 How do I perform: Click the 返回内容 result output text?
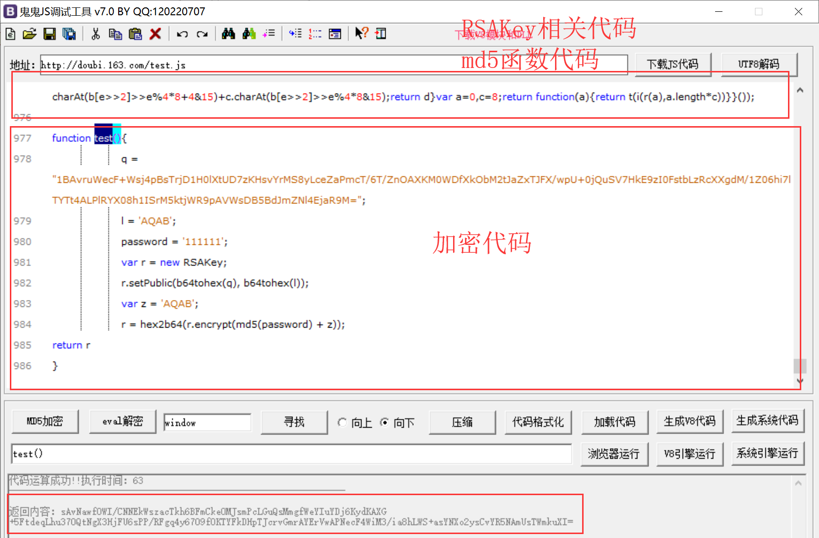click(x=291, y=516)
